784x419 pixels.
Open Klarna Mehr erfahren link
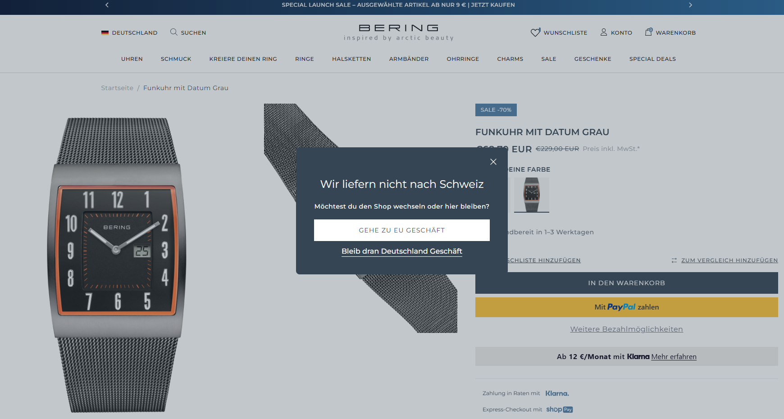[x=674, y=357]
